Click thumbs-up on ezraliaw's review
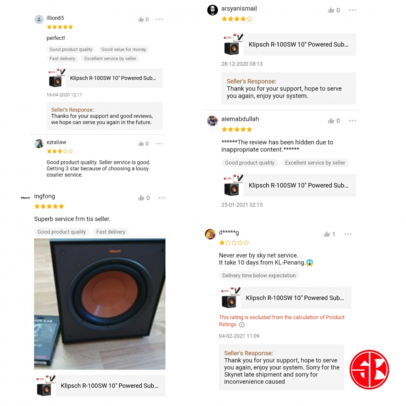 (x=141, y=144)
